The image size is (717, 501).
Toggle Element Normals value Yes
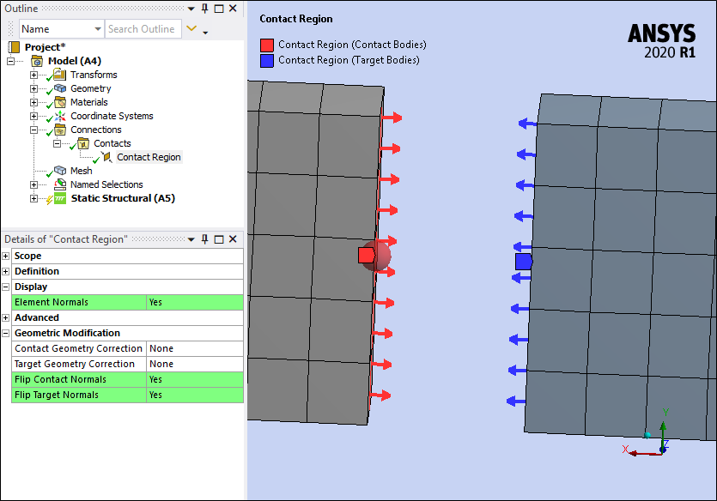[x=194, y=302]
